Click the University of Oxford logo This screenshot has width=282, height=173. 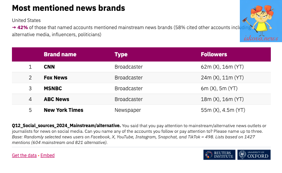pyautogui.click(x=254, y=155)
